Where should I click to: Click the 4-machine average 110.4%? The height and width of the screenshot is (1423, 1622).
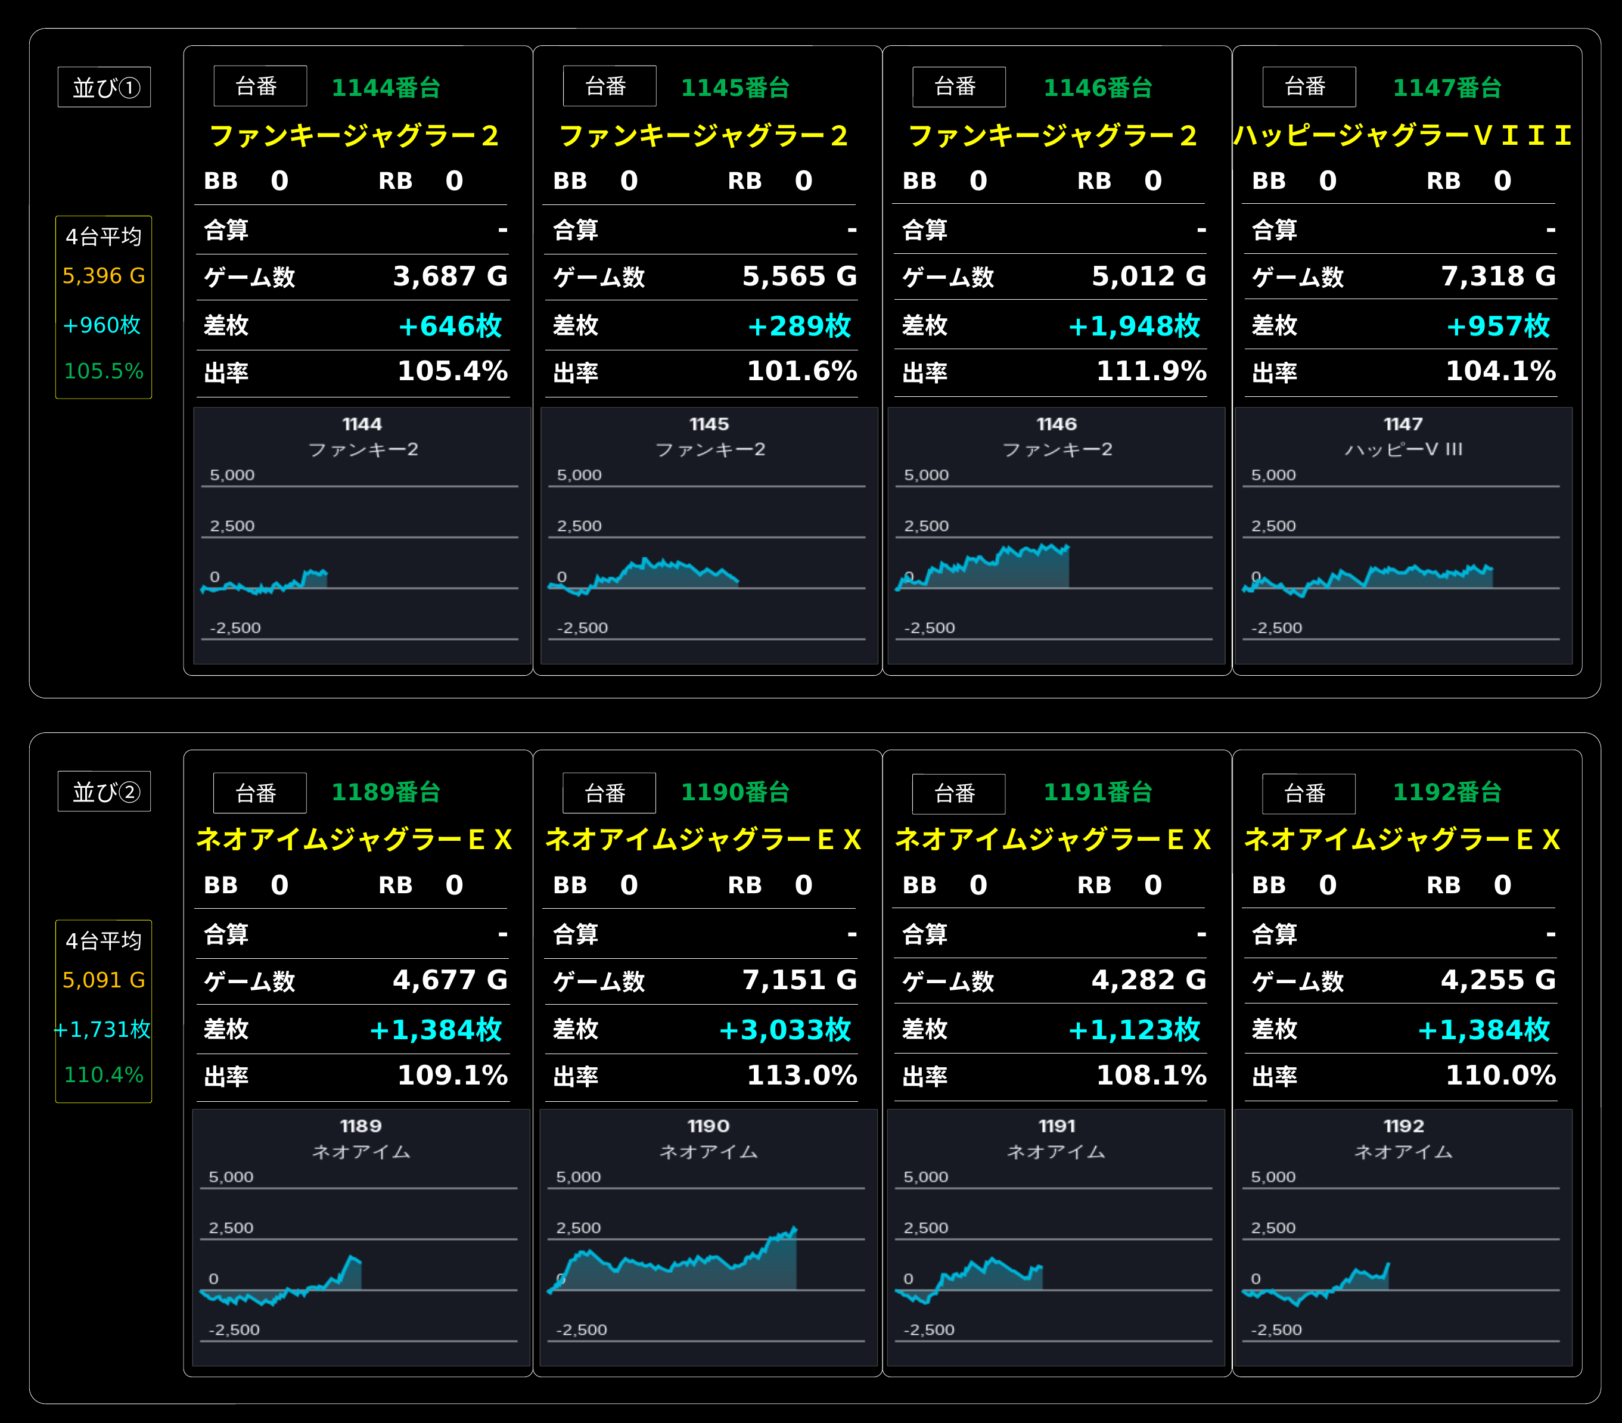pyautogui.click(x=104, y=1074)
